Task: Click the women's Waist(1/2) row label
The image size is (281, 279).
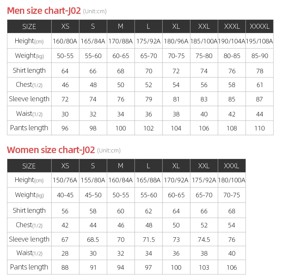Action: click(29, 253)
